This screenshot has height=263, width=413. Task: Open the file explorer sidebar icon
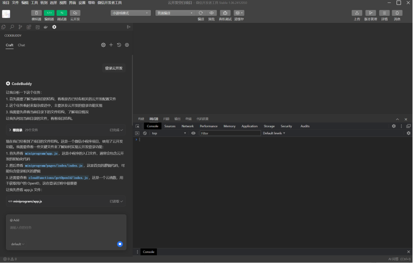3,27
